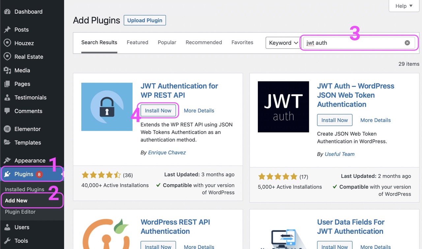Viewport: 422px width, 249px height.
Task: View More Details for WordPress REST API Authentication
Action: [x=199, y=247]
